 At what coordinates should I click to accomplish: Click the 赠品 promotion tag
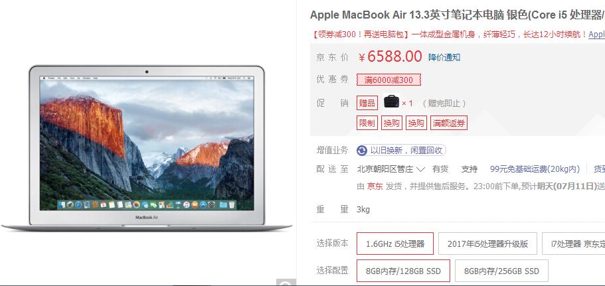coord(367,104)
